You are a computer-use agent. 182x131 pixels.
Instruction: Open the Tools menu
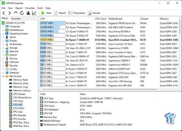coord(40,8)
